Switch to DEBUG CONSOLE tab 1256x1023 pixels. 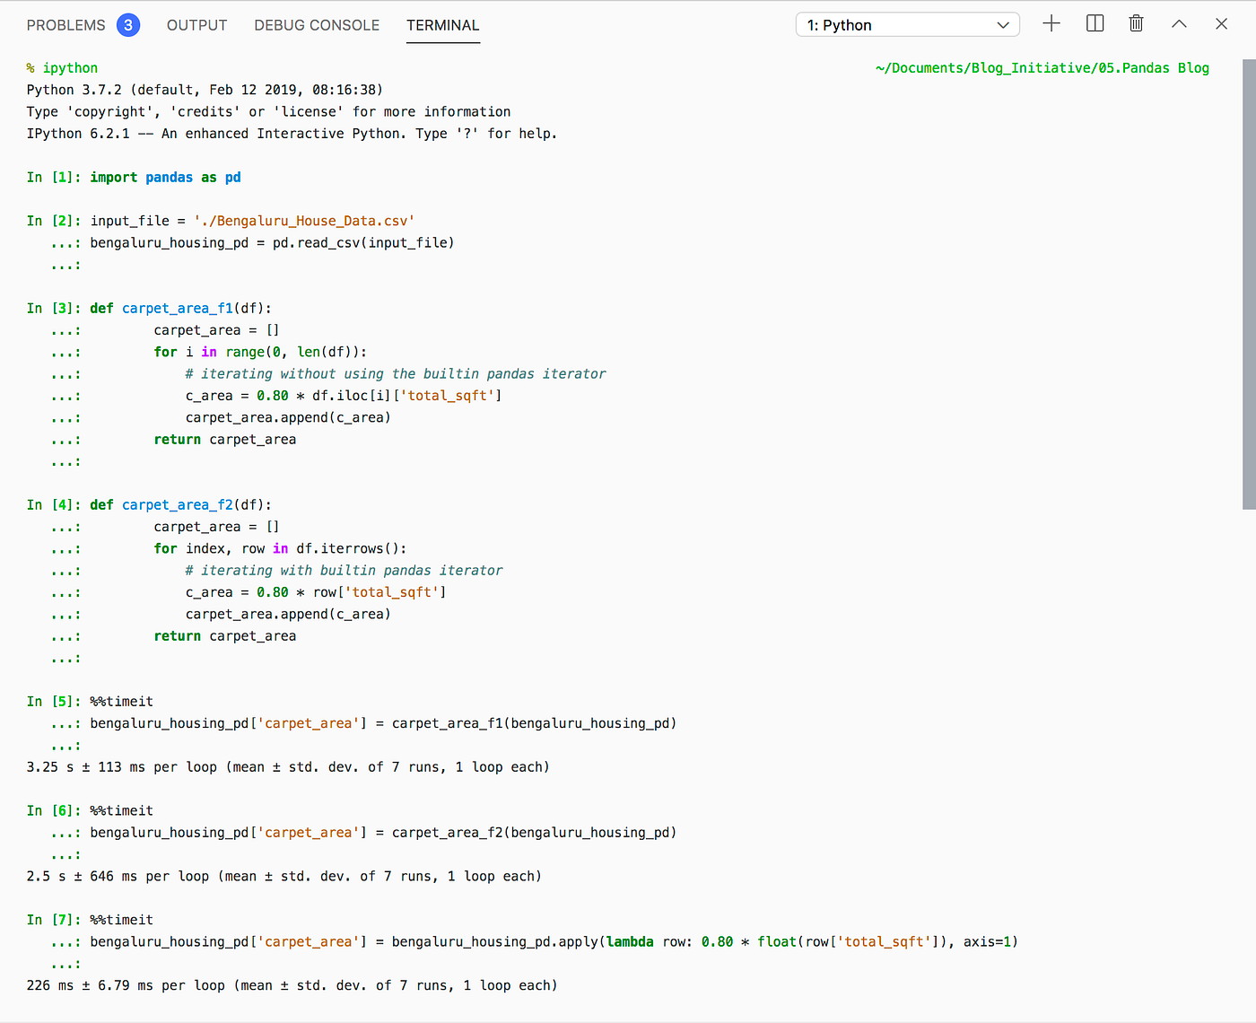317,25
